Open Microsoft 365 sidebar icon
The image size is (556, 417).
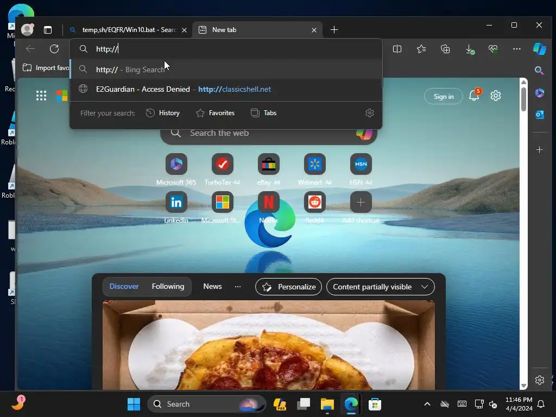539,93
